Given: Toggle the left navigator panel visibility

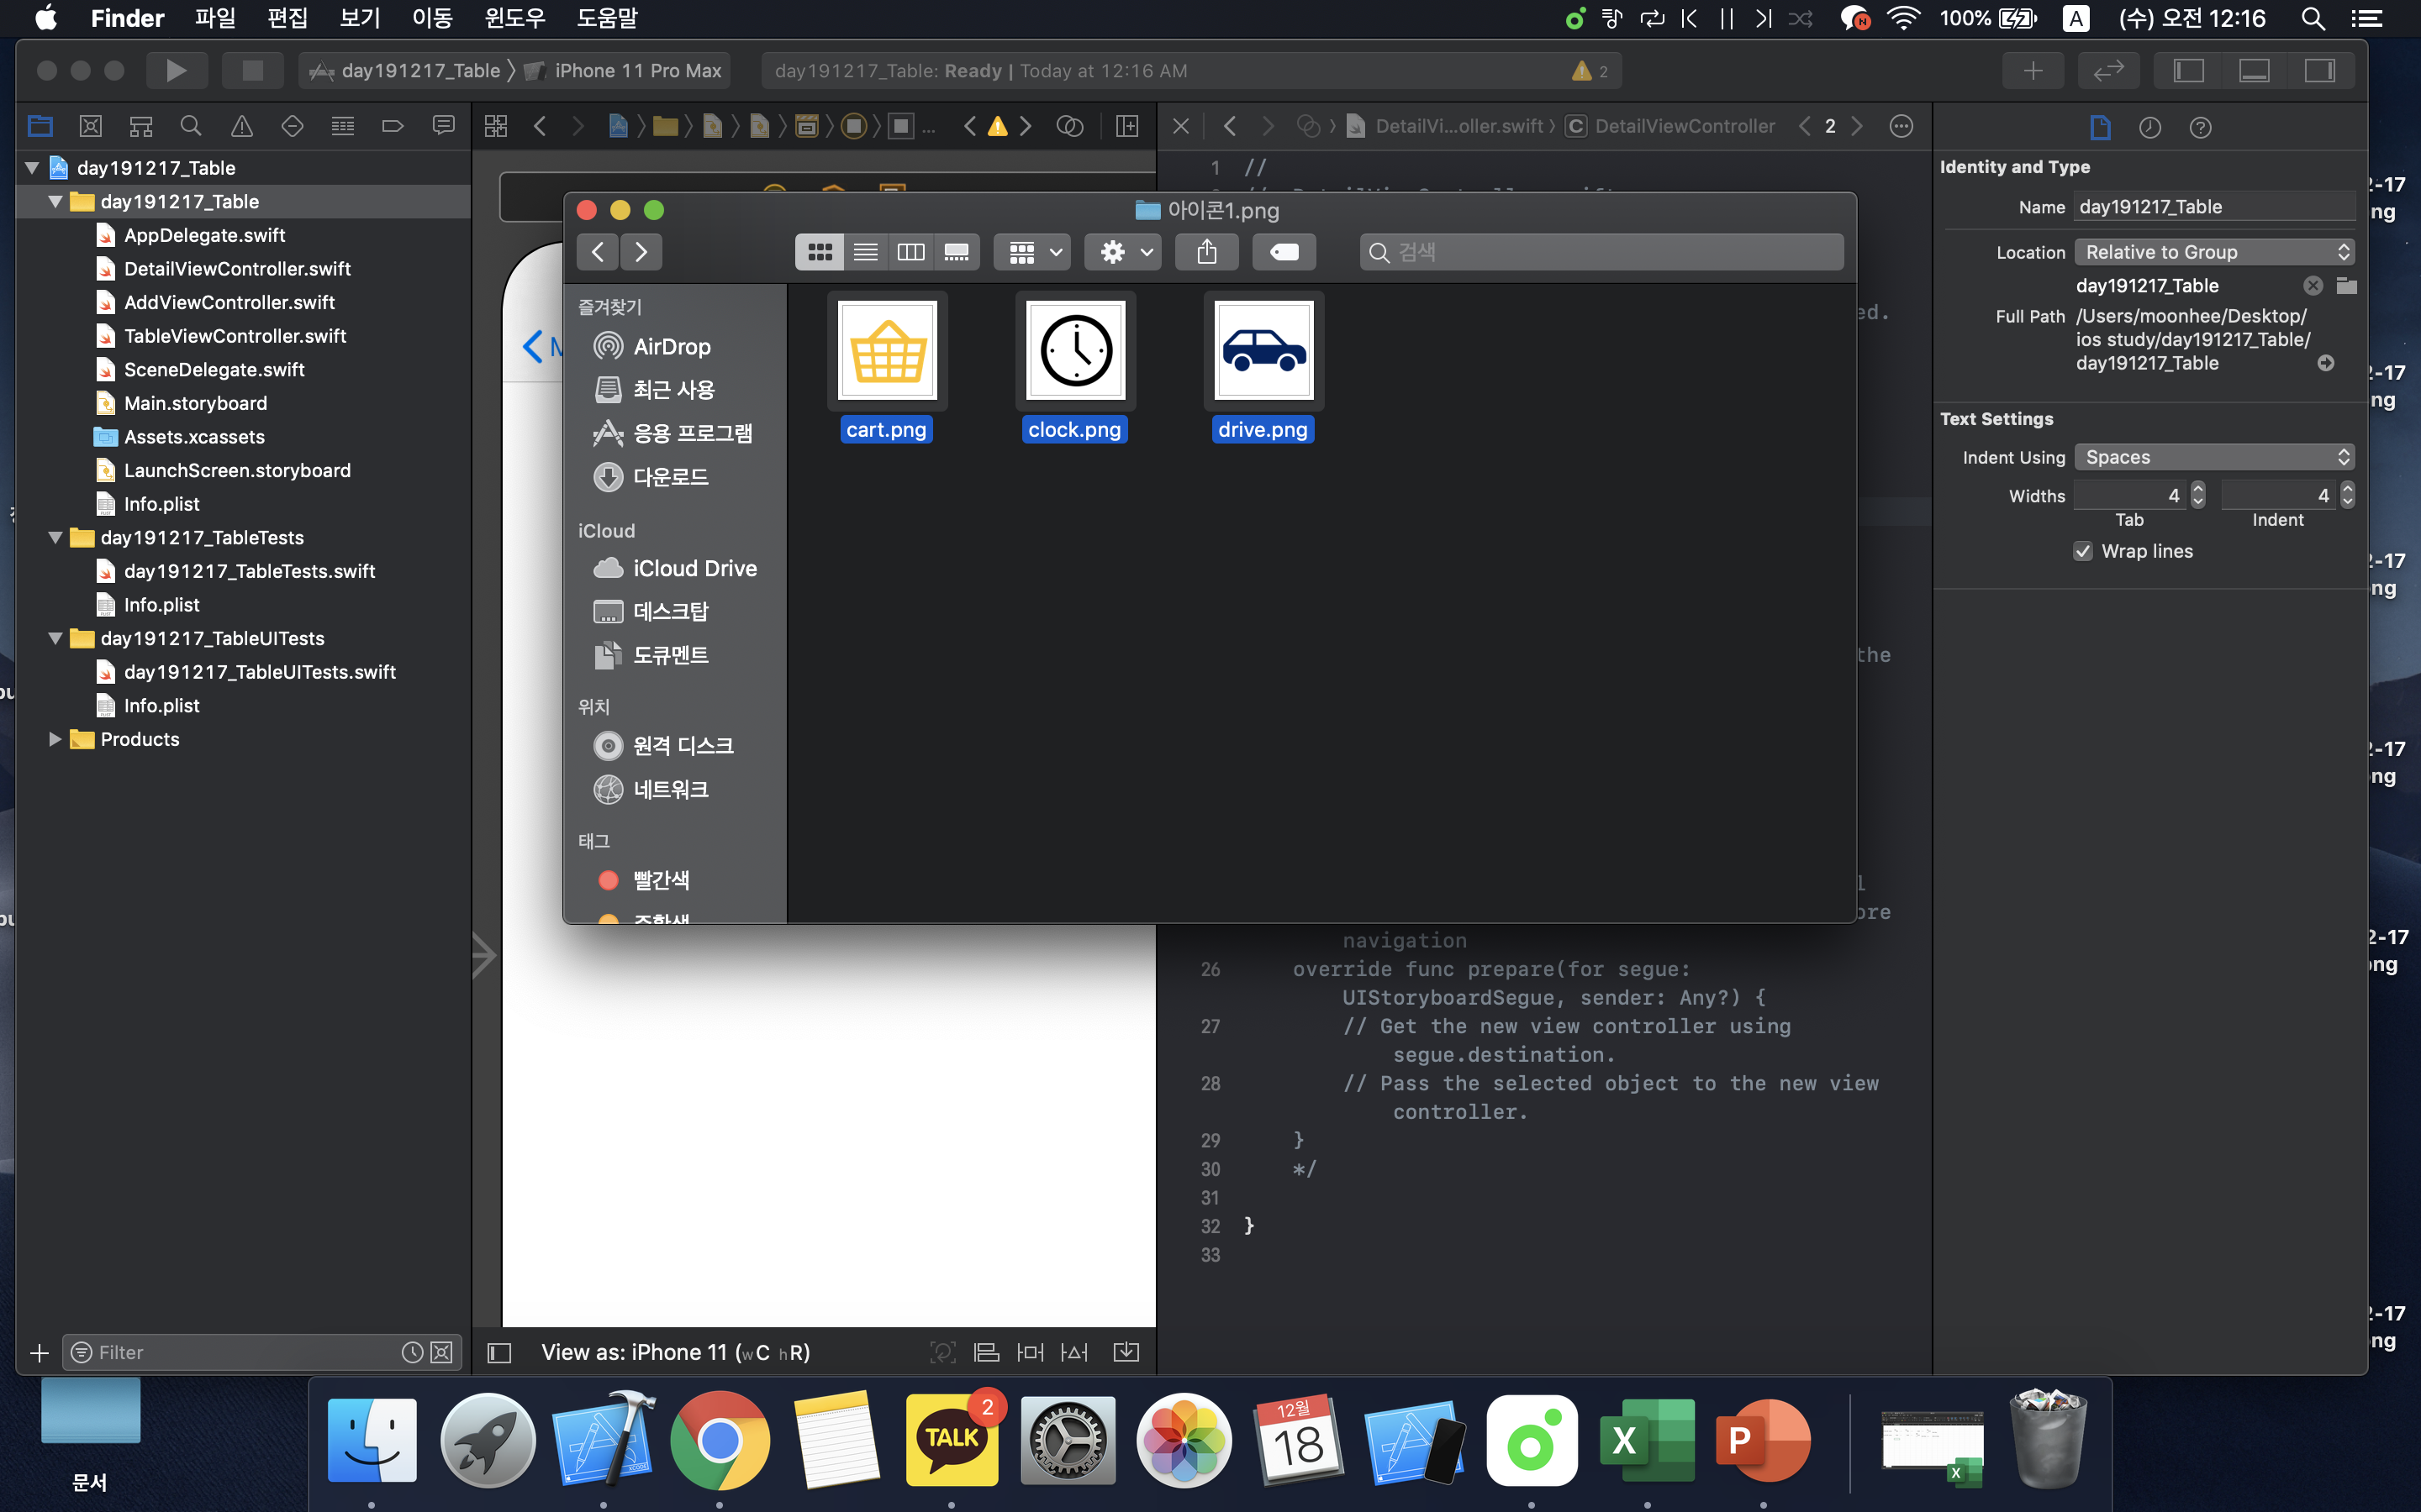Looking at the screenshot, I should [2188, 70].
